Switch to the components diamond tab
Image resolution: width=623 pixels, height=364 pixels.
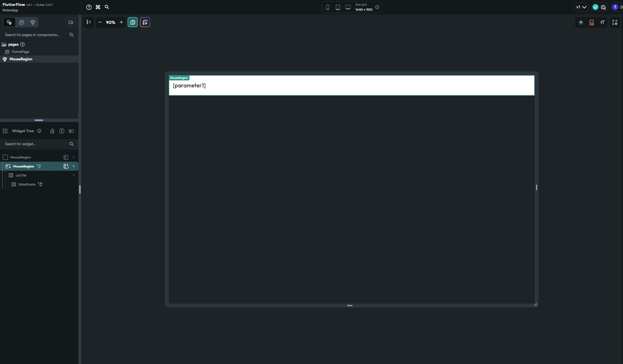tap(33, 22)
